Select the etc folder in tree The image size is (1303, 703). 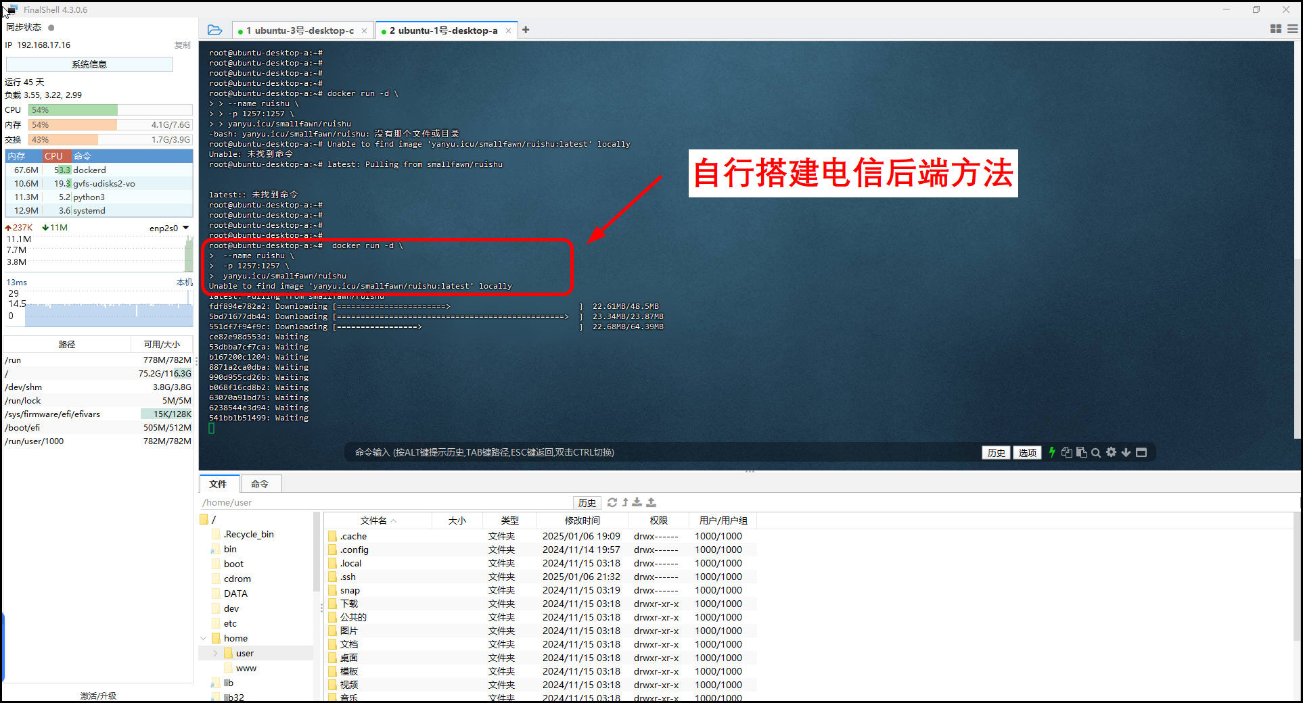point(230,623)
